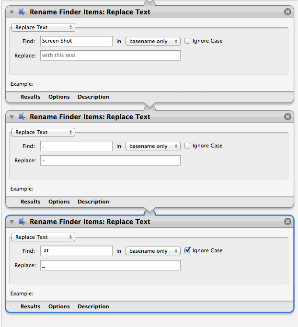Click the Replace field with placeholder text
Image resolution: width=298 pixels, height=327 pixels.
(110, 56)
